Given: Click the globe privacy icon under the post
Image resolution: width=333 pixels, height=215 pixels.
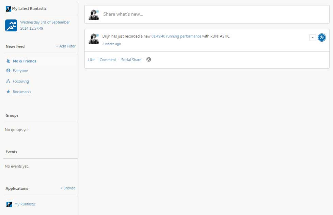Looking at the screenshot, I should pyautogui.click(x=148, y=60).
